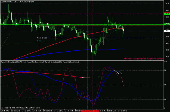
Task: Click the stochastic 50 level label
Action: [x=165, y=85]
